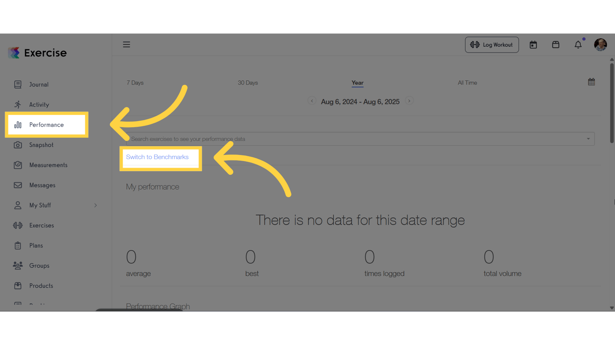Open notifications bell icon
The image size is (615, 345).
coord(578,44)
